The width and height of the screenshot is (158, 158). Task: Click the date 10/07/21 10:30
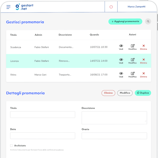[x=99, y=47]
